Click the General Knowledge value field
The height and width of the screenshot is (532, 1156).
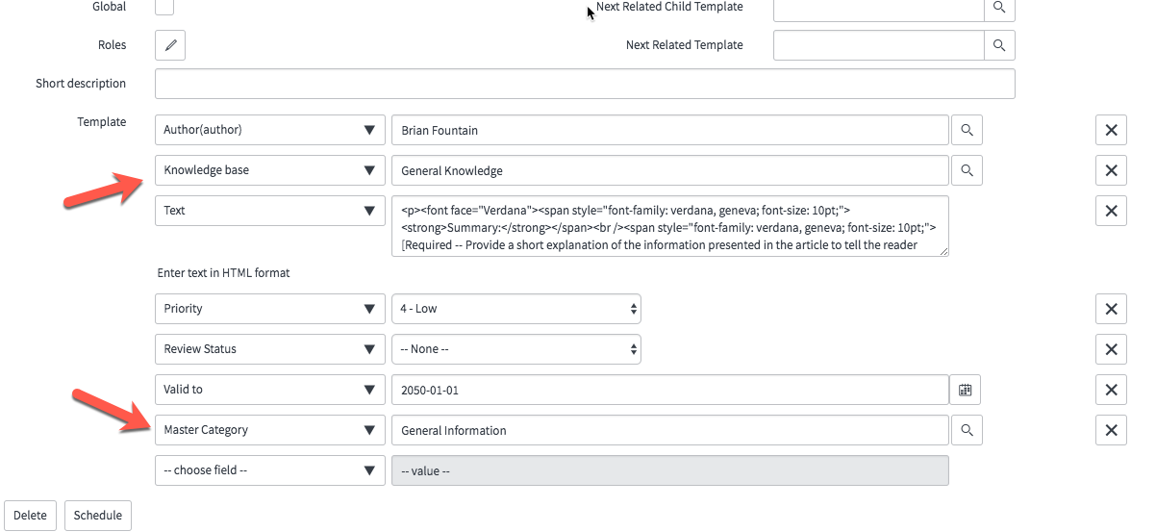click(x=670, y=170)
